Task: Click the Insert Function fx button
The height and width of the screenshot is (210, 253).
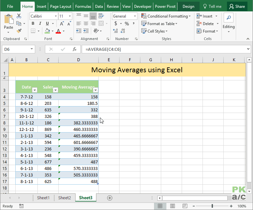Action: pos(74,49)
